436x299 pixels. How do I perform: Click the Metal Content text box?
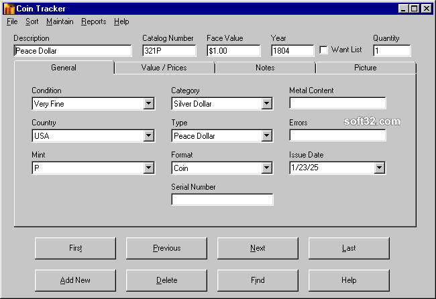337,103
